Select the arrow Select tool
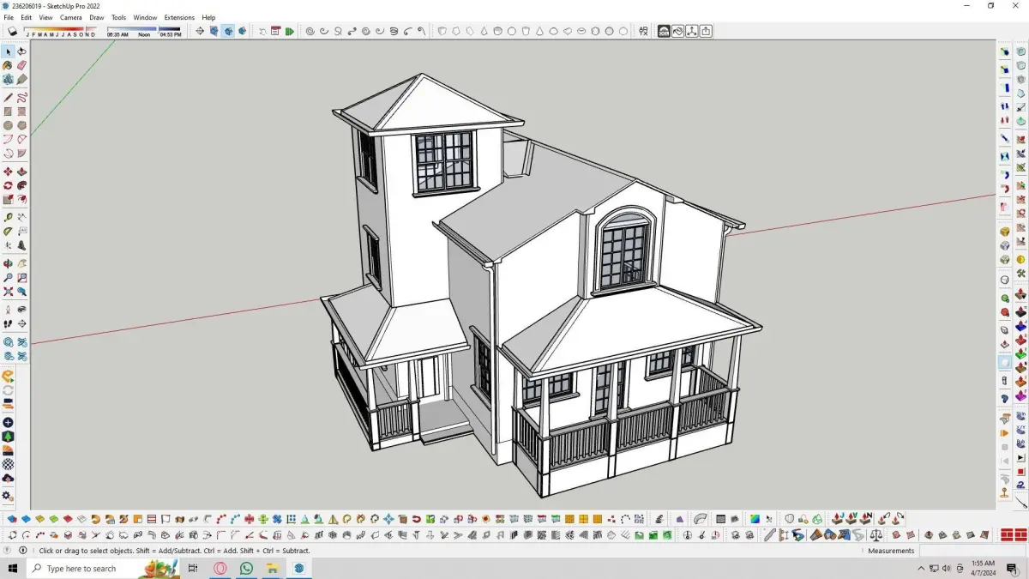 click(x=8, y=51)
